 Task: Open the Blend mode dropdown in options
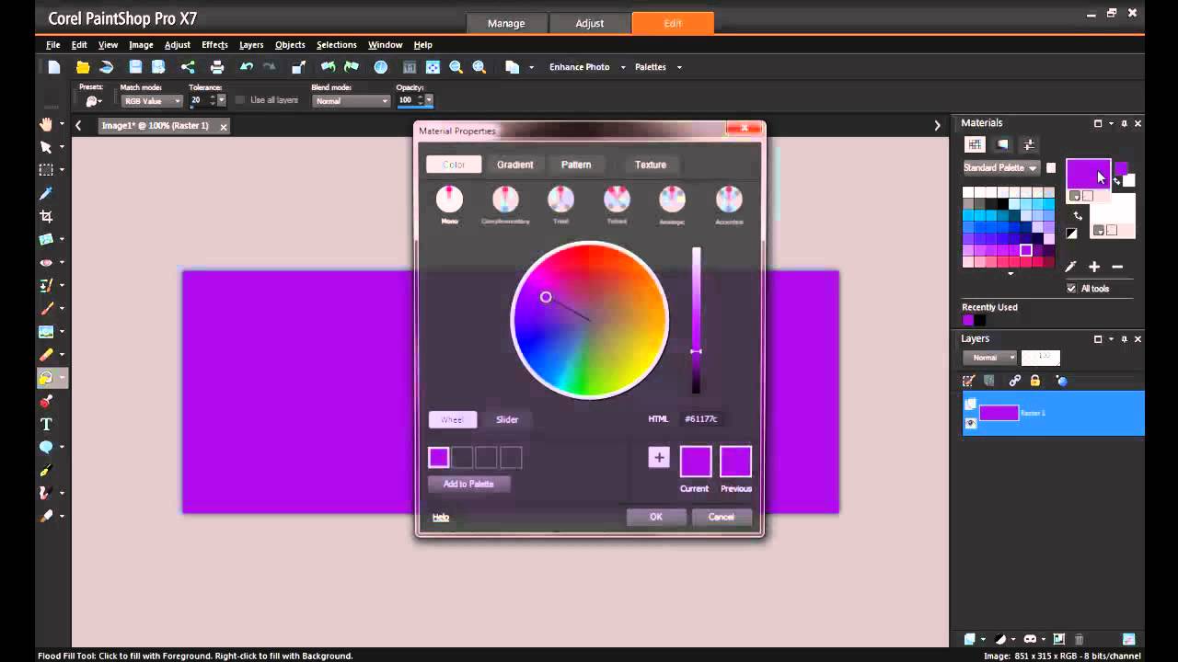click(x=352, y=101)
